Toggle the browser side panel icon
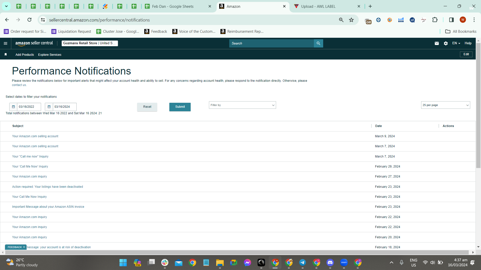This screenshot has height=270, width=481. click(451, 20)
